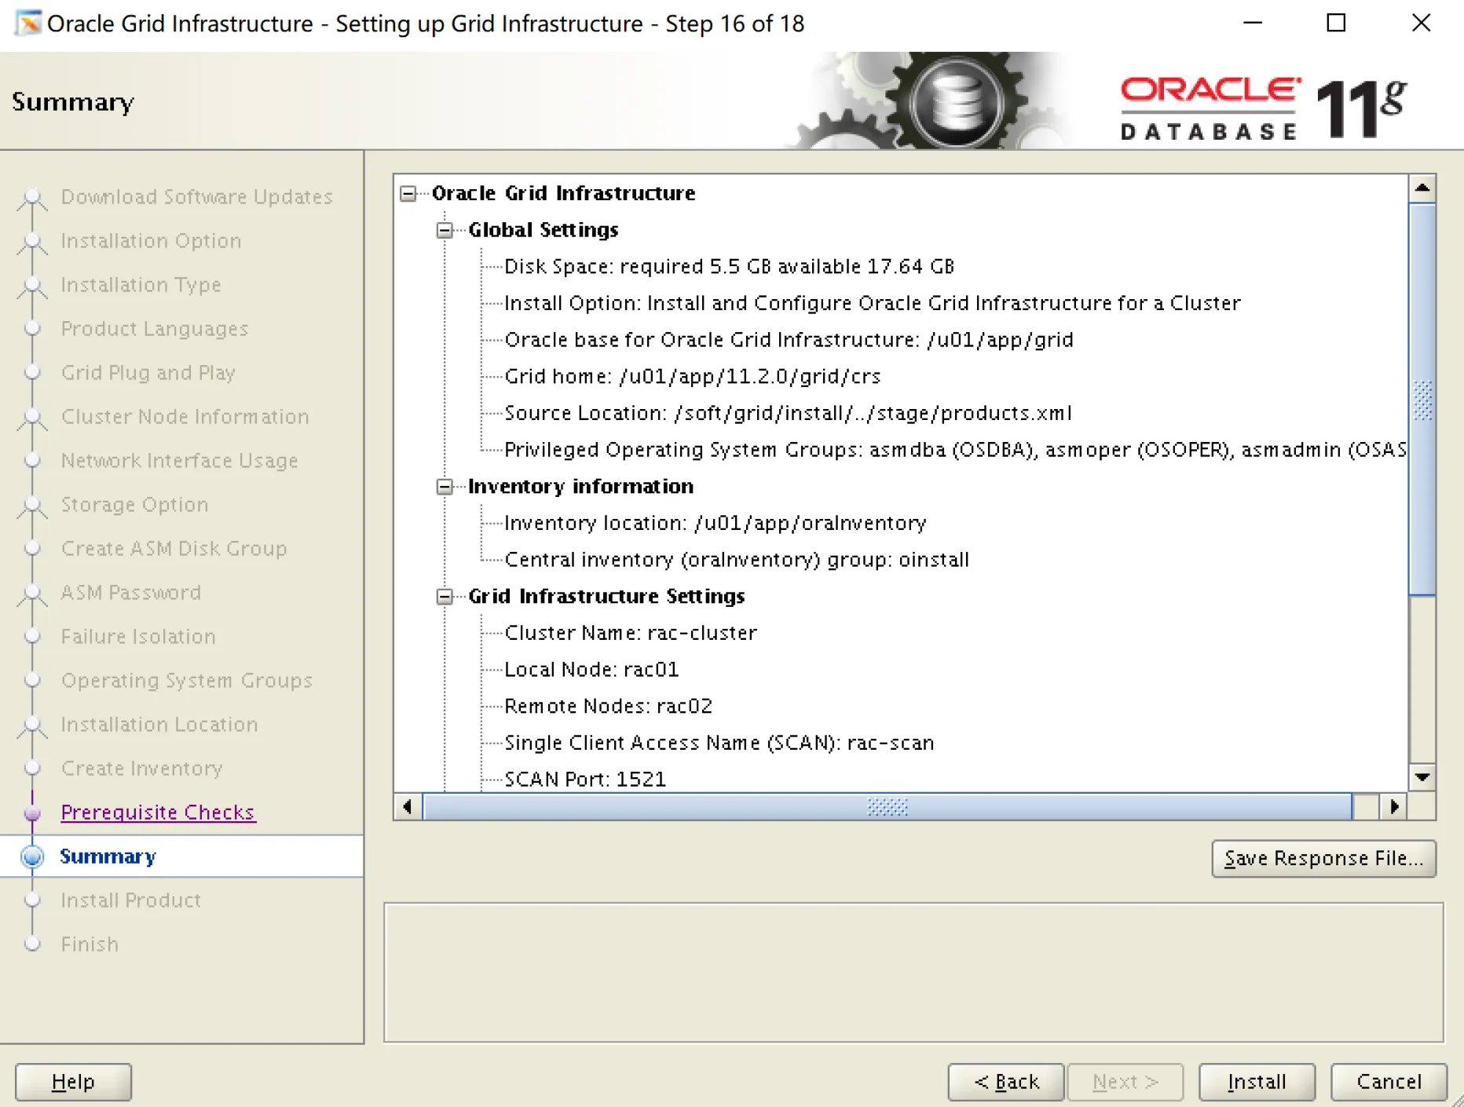Screen dimensions: 1464x1107
Task: Collapse the Oracle Grid Infrastructure tree node
Action: pos(408,193)
